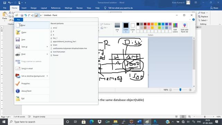Open Paint Outline dropdown
Viewport: 222px width, 125px height.
click(x=106, y=24)
